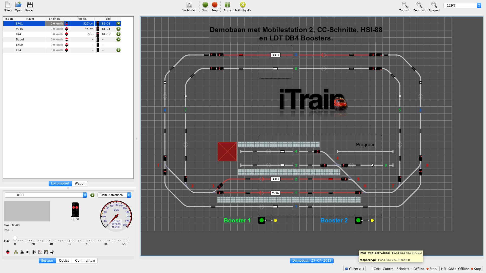The height and width of the screenshot is (273, 486).
Task: Toggle direction arrows for Dapol row
Action: point(67,39)
